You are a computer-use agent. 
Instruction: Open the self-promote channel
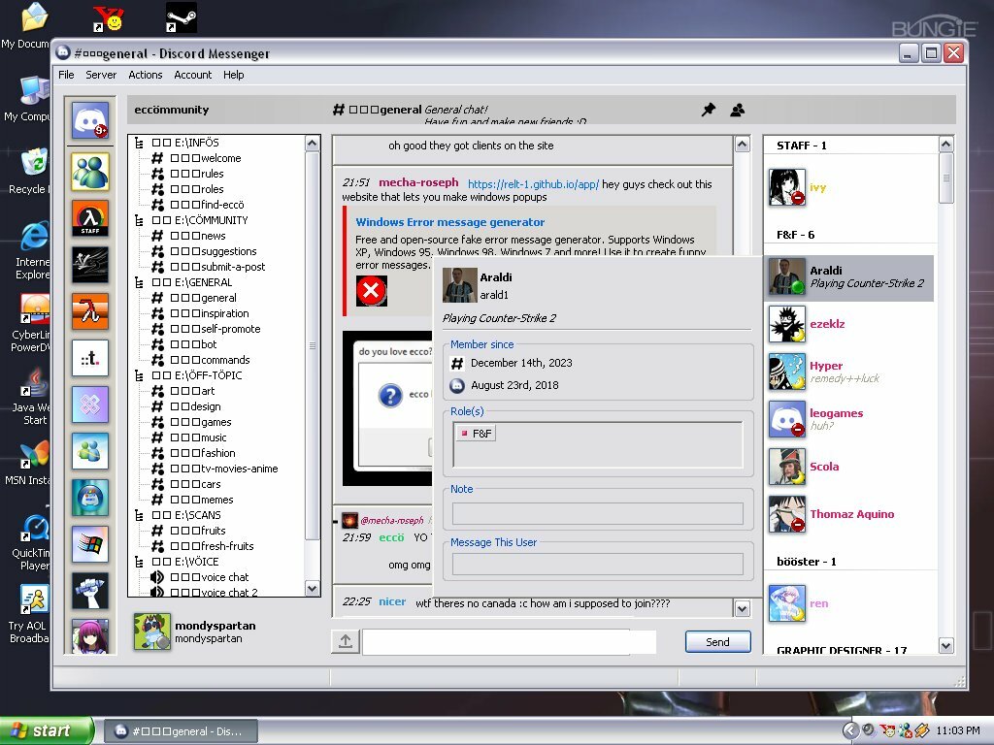coord(206,329)
